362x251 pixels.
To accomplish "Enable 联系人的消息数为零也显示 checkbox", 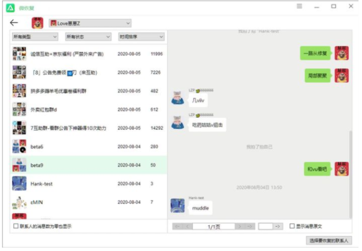I will pyautogui.click(x=16, y=226).
